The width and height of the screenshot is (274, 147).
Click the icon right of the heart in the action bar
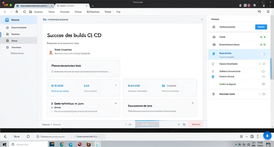[x=184, y=124]
